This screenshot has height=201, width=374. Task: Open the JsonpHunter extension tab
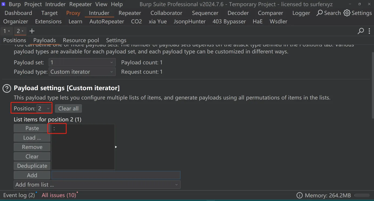point(190,22)
